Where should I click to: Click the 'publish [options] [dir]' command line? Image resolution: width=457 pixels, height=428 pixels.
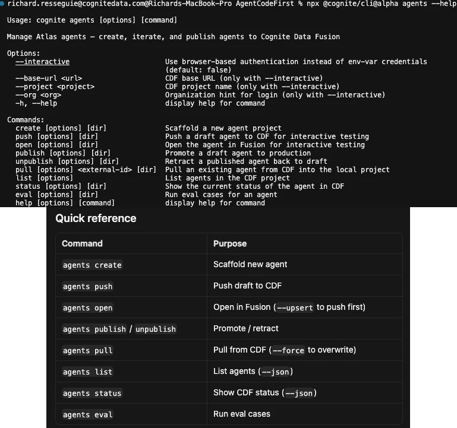tap(63, 153)
